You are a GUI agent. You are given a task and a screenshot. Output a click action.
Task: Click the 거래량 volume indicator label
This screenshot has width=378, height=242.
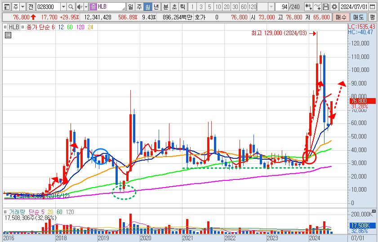point(17,212)
